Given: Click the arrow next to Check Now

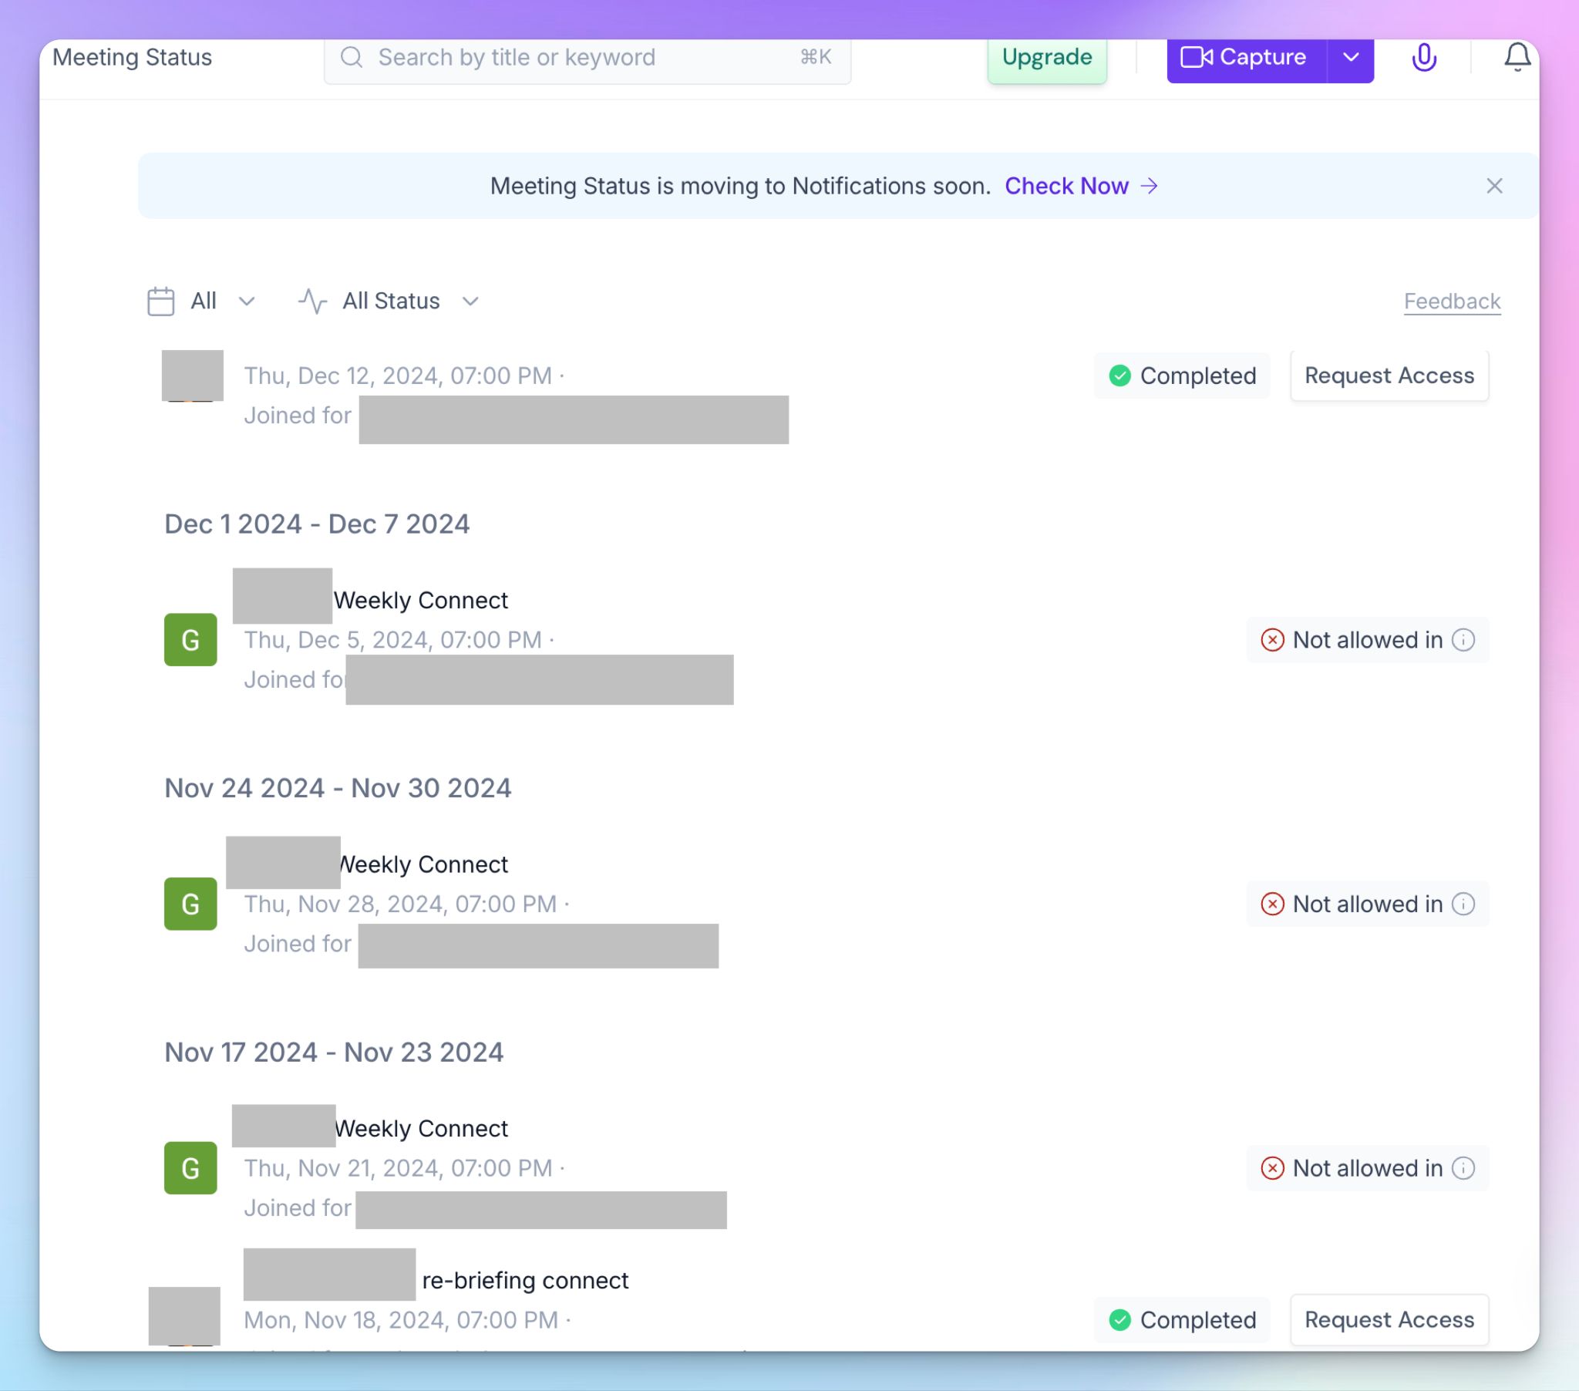Looking at the screenshot, I should [x=1150, y=186].
